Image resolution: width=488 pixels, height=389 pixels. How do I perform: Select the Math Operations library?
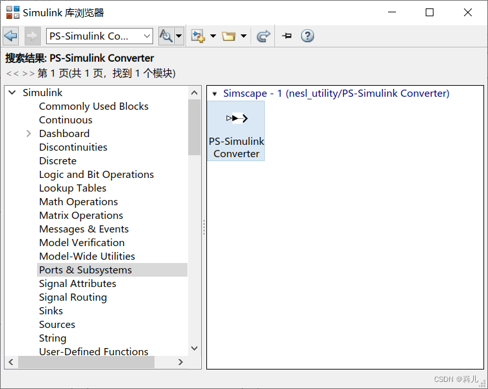pyautogui.click(x=79, y=202)
